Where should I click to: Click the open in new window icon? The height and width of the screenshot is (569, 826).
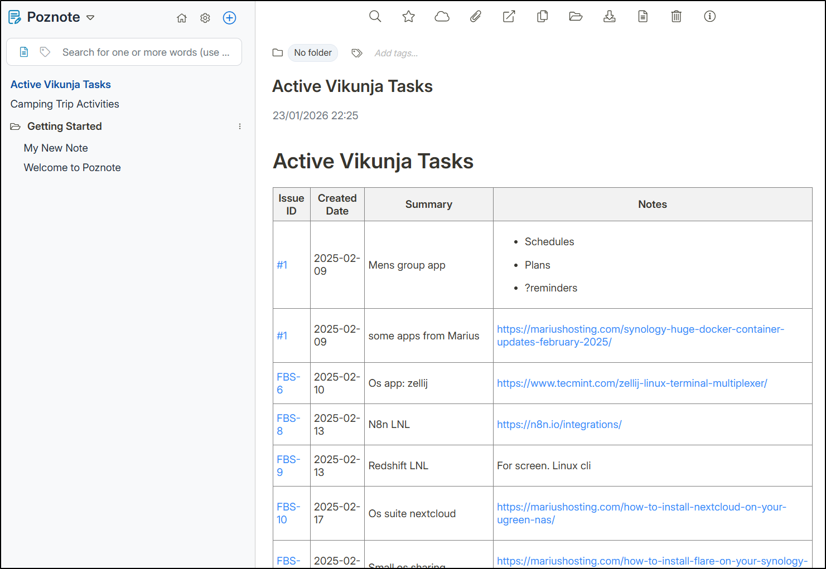click(x=509, y=17)
